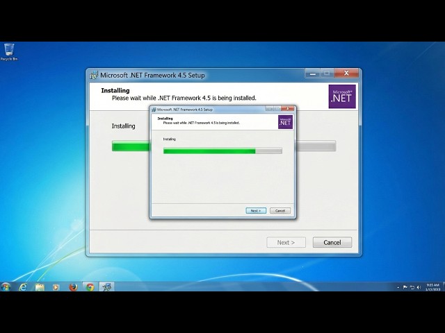This screenshot has width=445, height=333.
Task: Launch Internet Explorer from the taskbar
Action: (23, 287)
